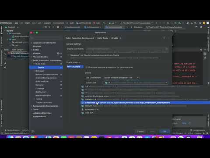Pick the Android Studio java home entry
This screenshot has width=210, height=158.
97,96
